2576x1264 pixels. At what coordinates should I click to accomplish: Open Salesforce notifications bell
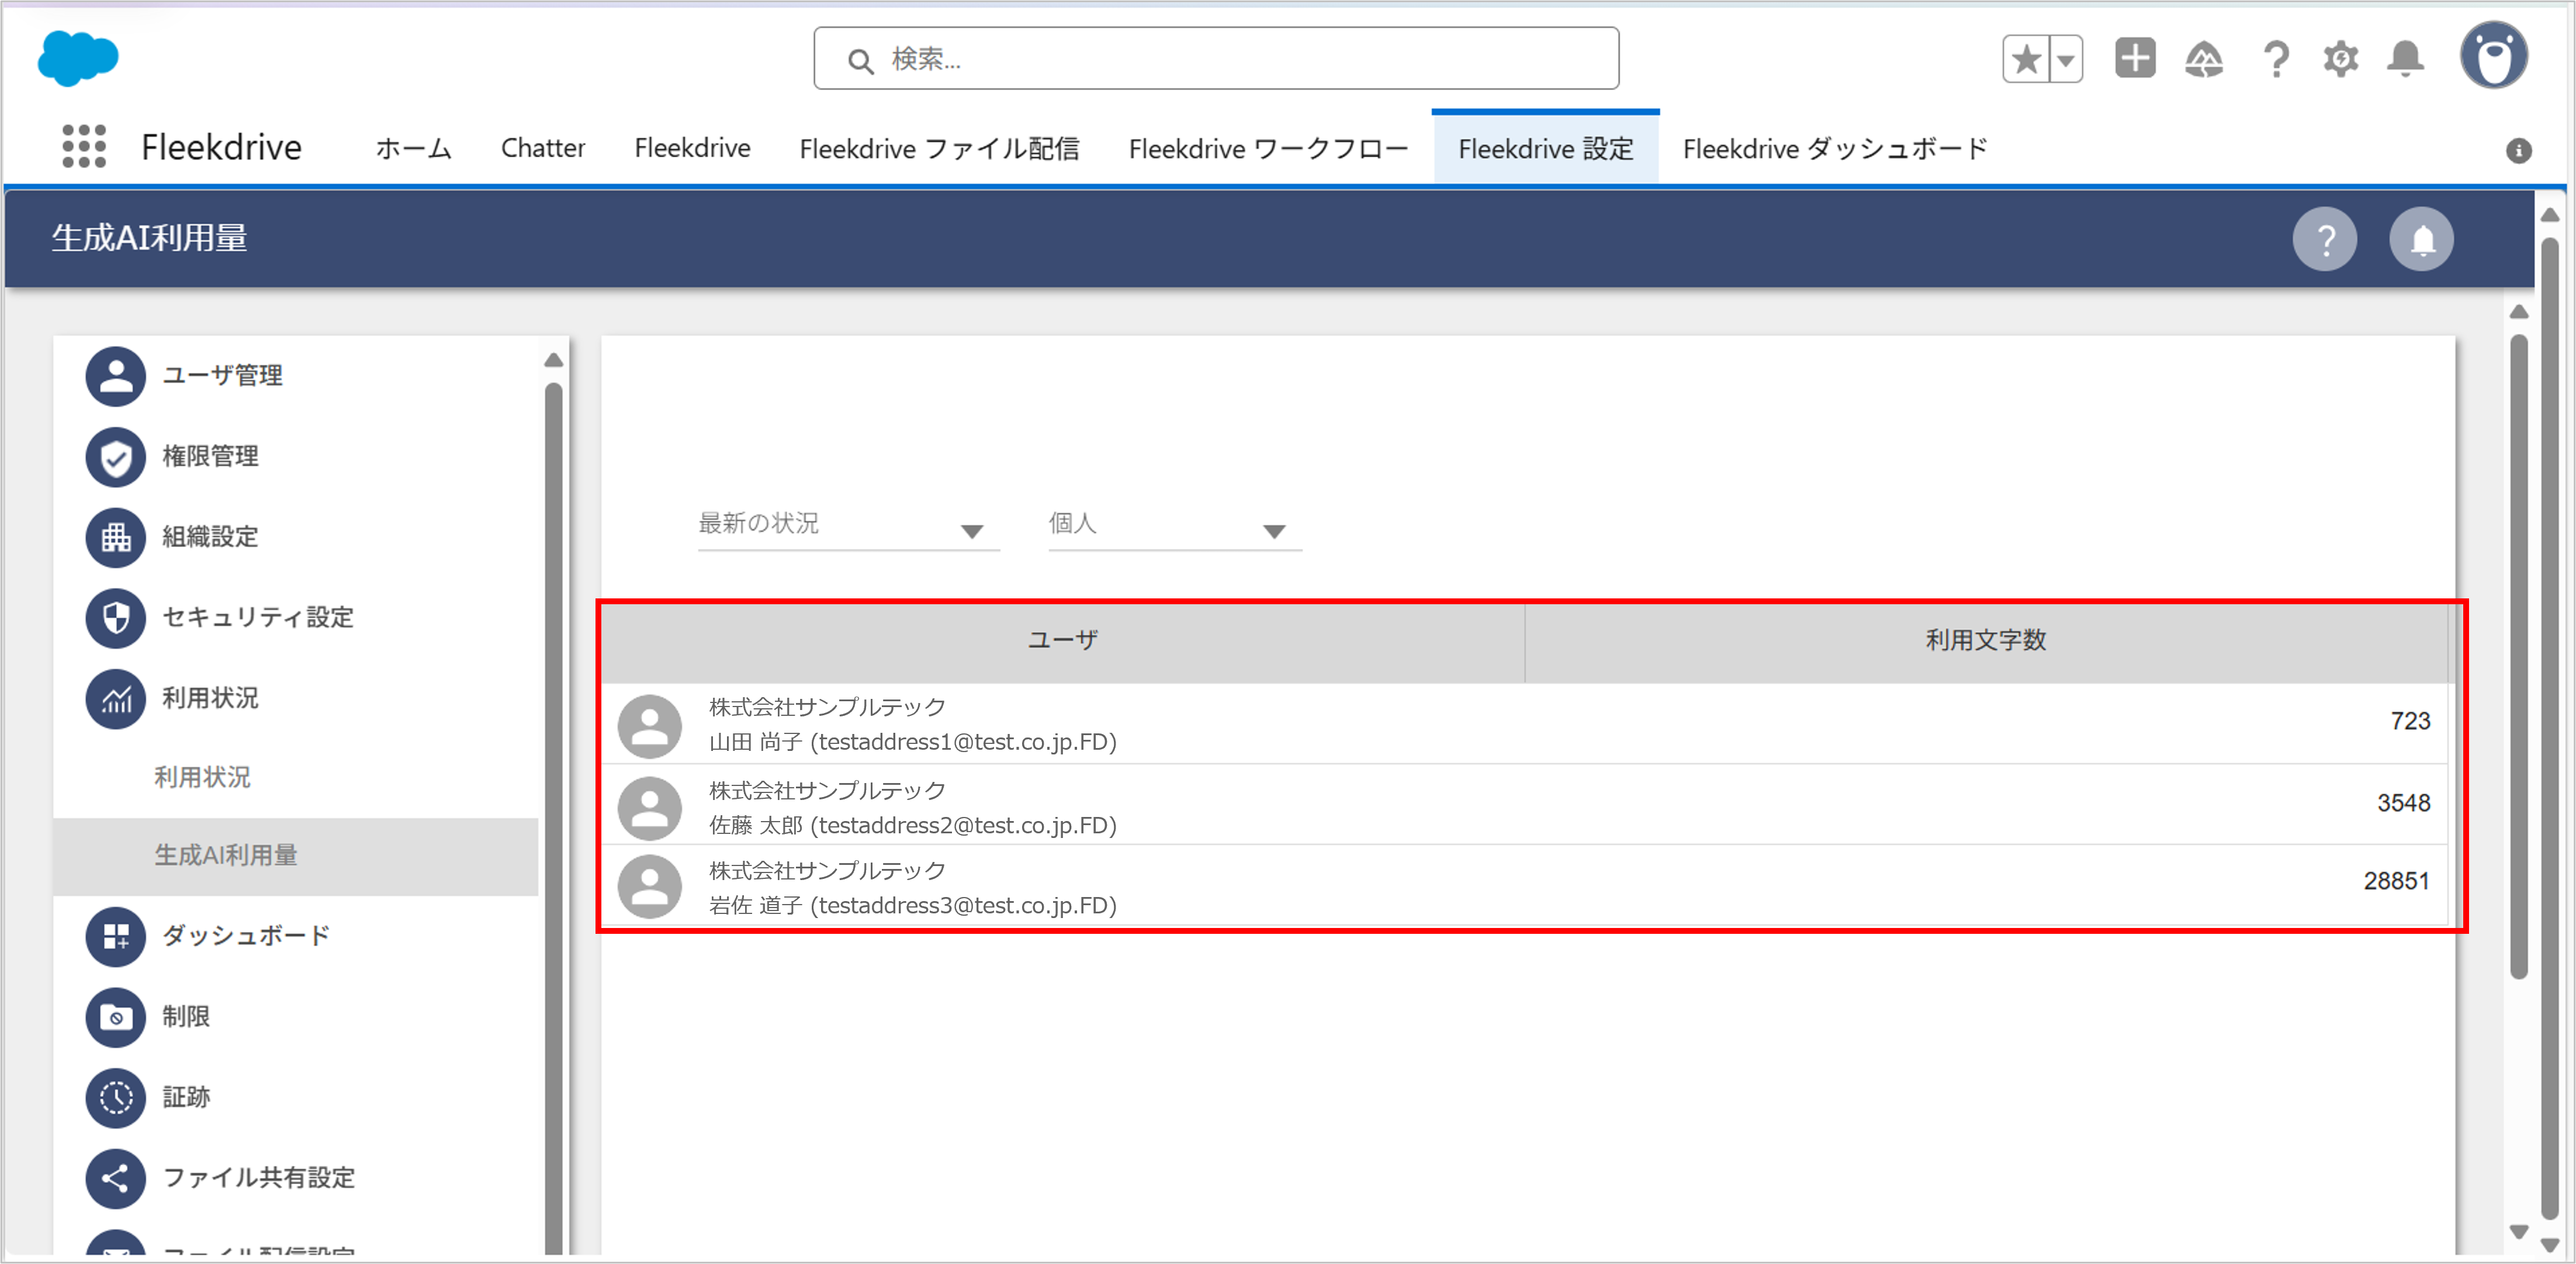[x=2405, y=59]
